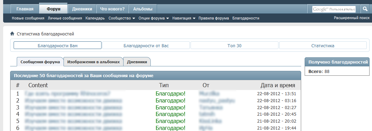
Task: Open Благодарности link in navbar
Action: [x=246, y=18]
